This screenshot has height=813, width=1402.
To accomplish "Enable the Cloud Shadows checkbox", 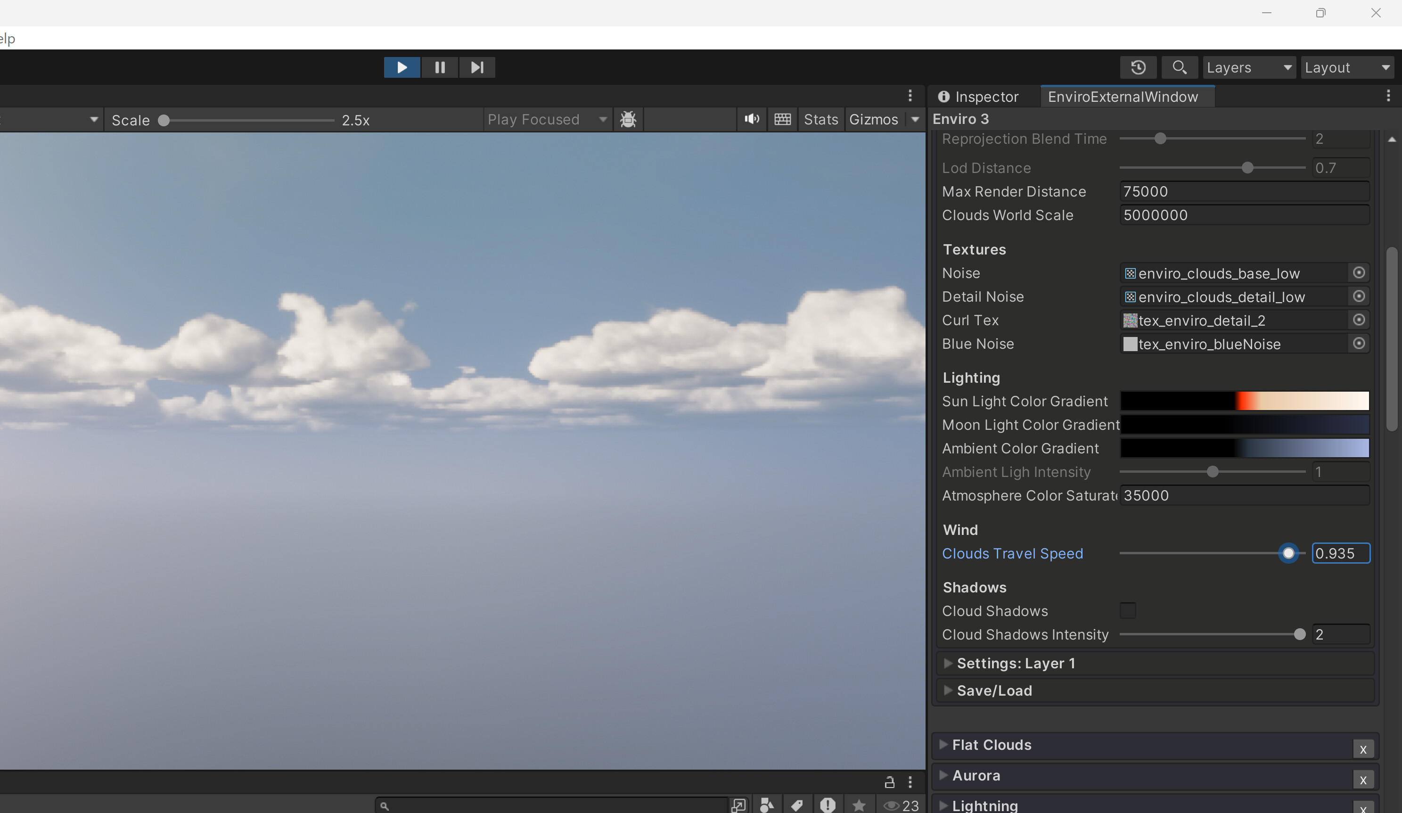I will click(1128, 610).
